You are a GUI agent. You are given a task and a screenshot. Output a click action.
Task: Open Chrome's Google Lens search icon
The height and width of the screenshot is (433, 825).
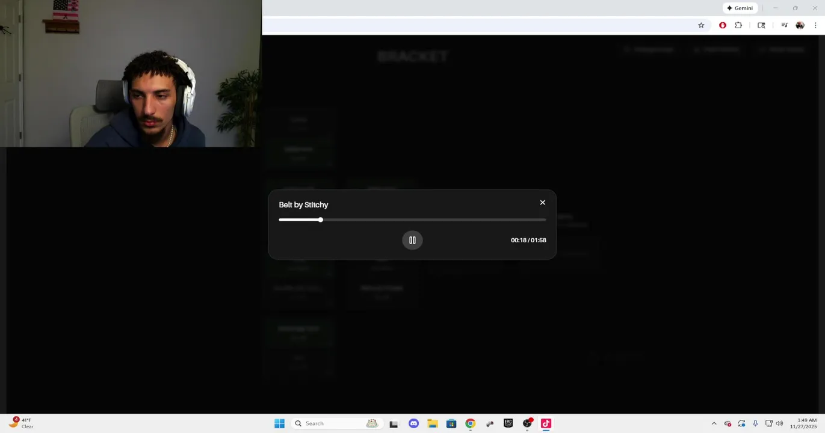click(761, 25)
